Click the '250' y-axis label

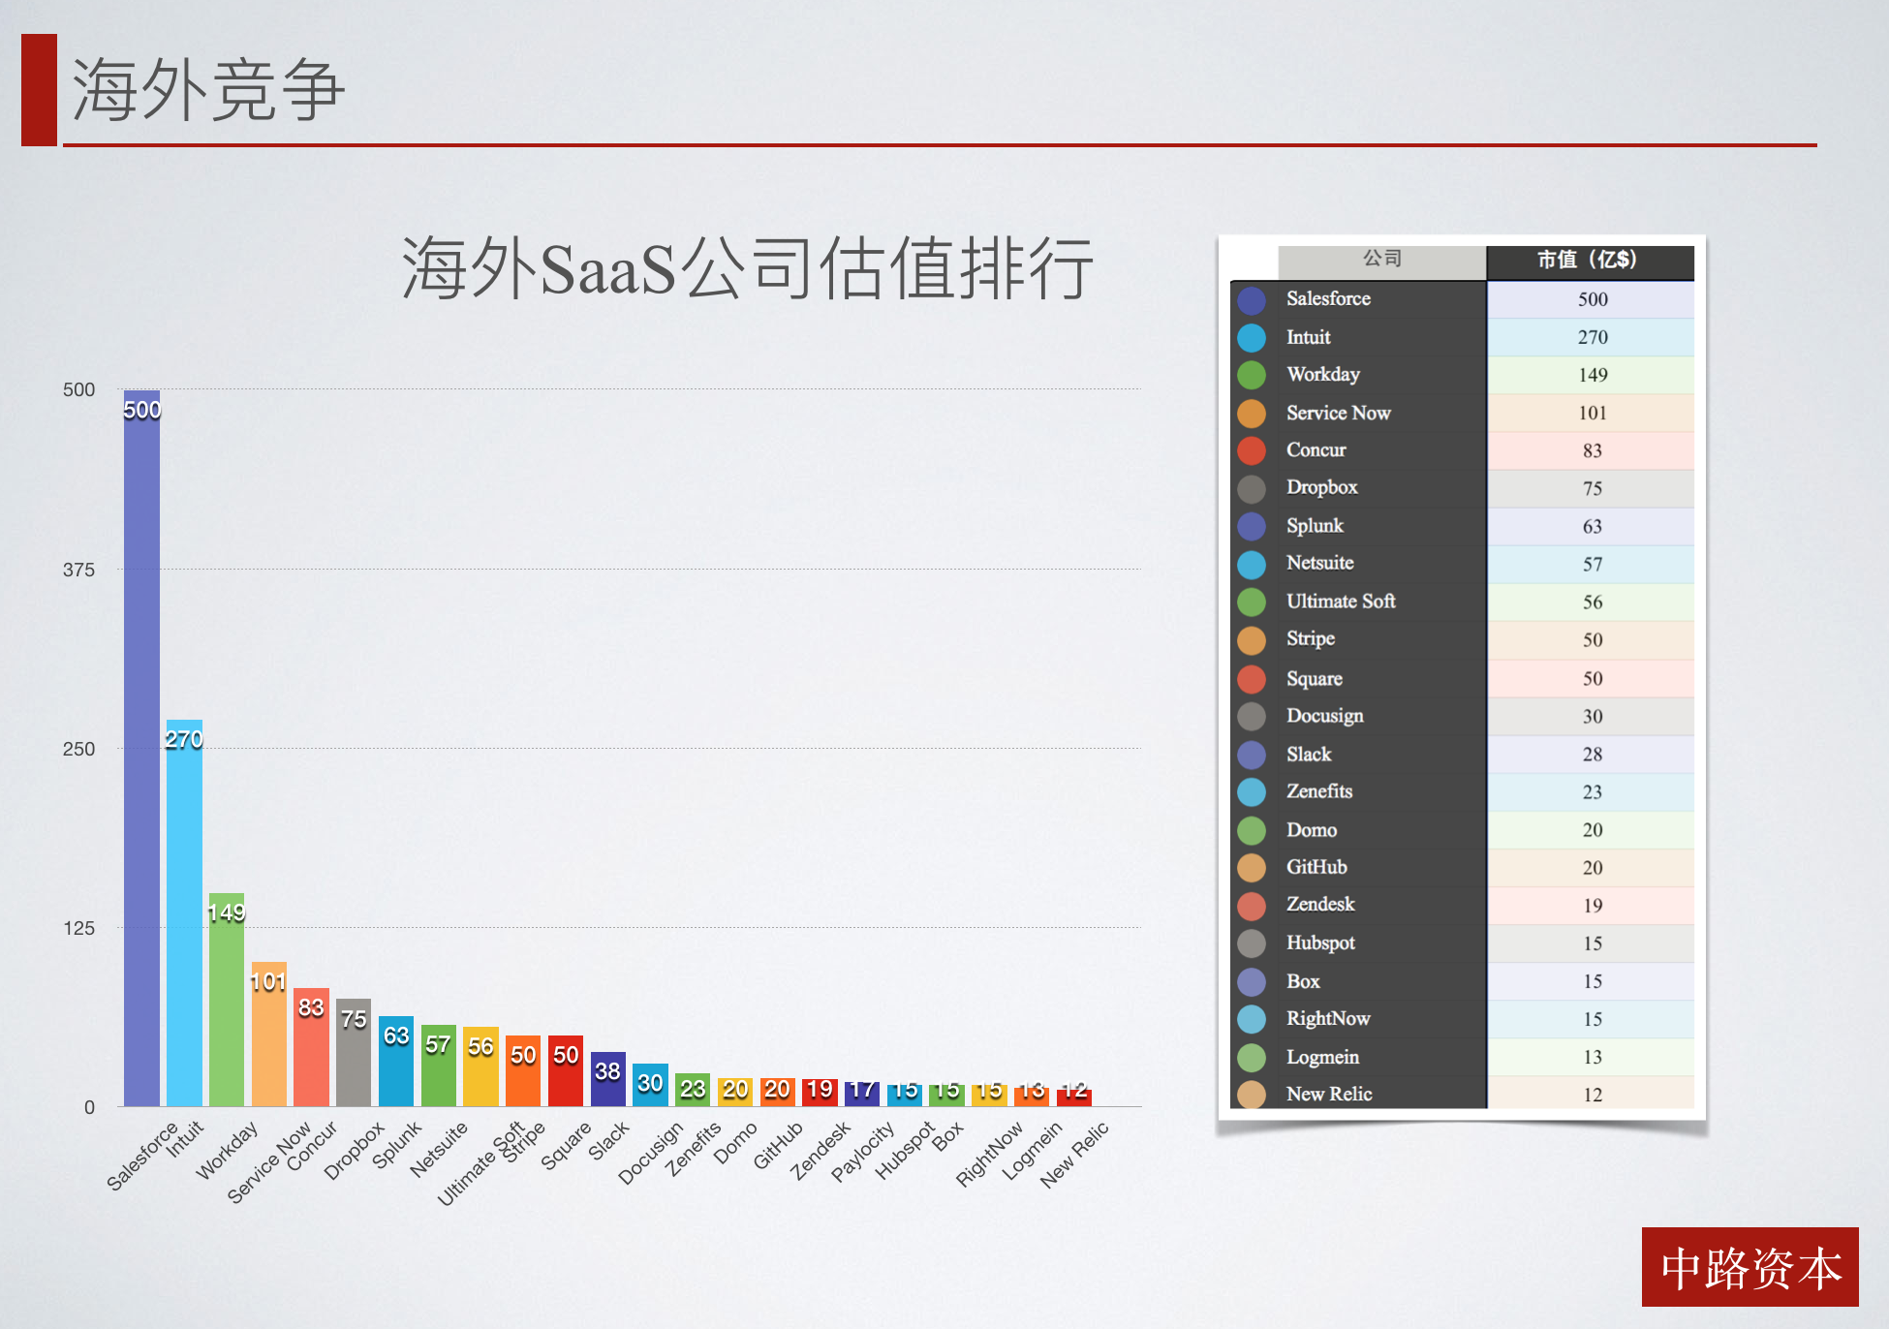click(78, 749)
